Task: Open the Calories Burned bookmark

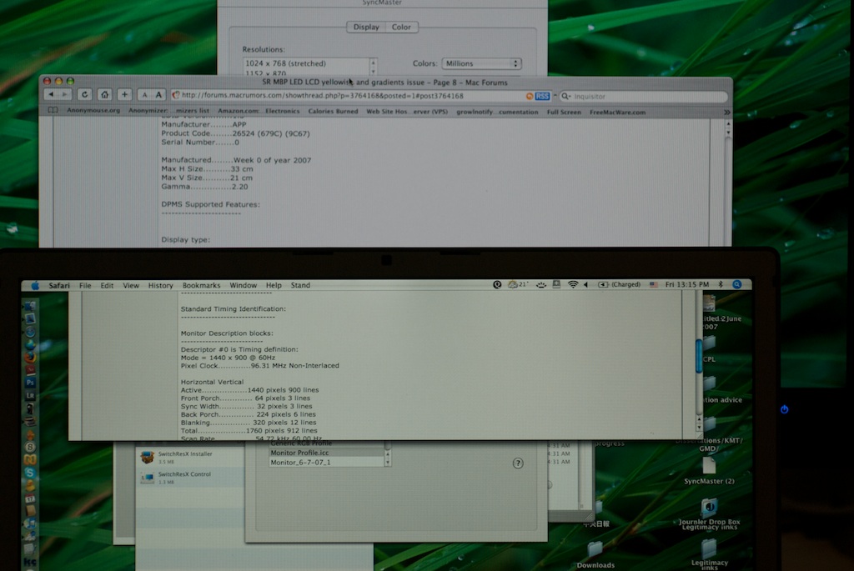Action: click(x=334, y=112)
